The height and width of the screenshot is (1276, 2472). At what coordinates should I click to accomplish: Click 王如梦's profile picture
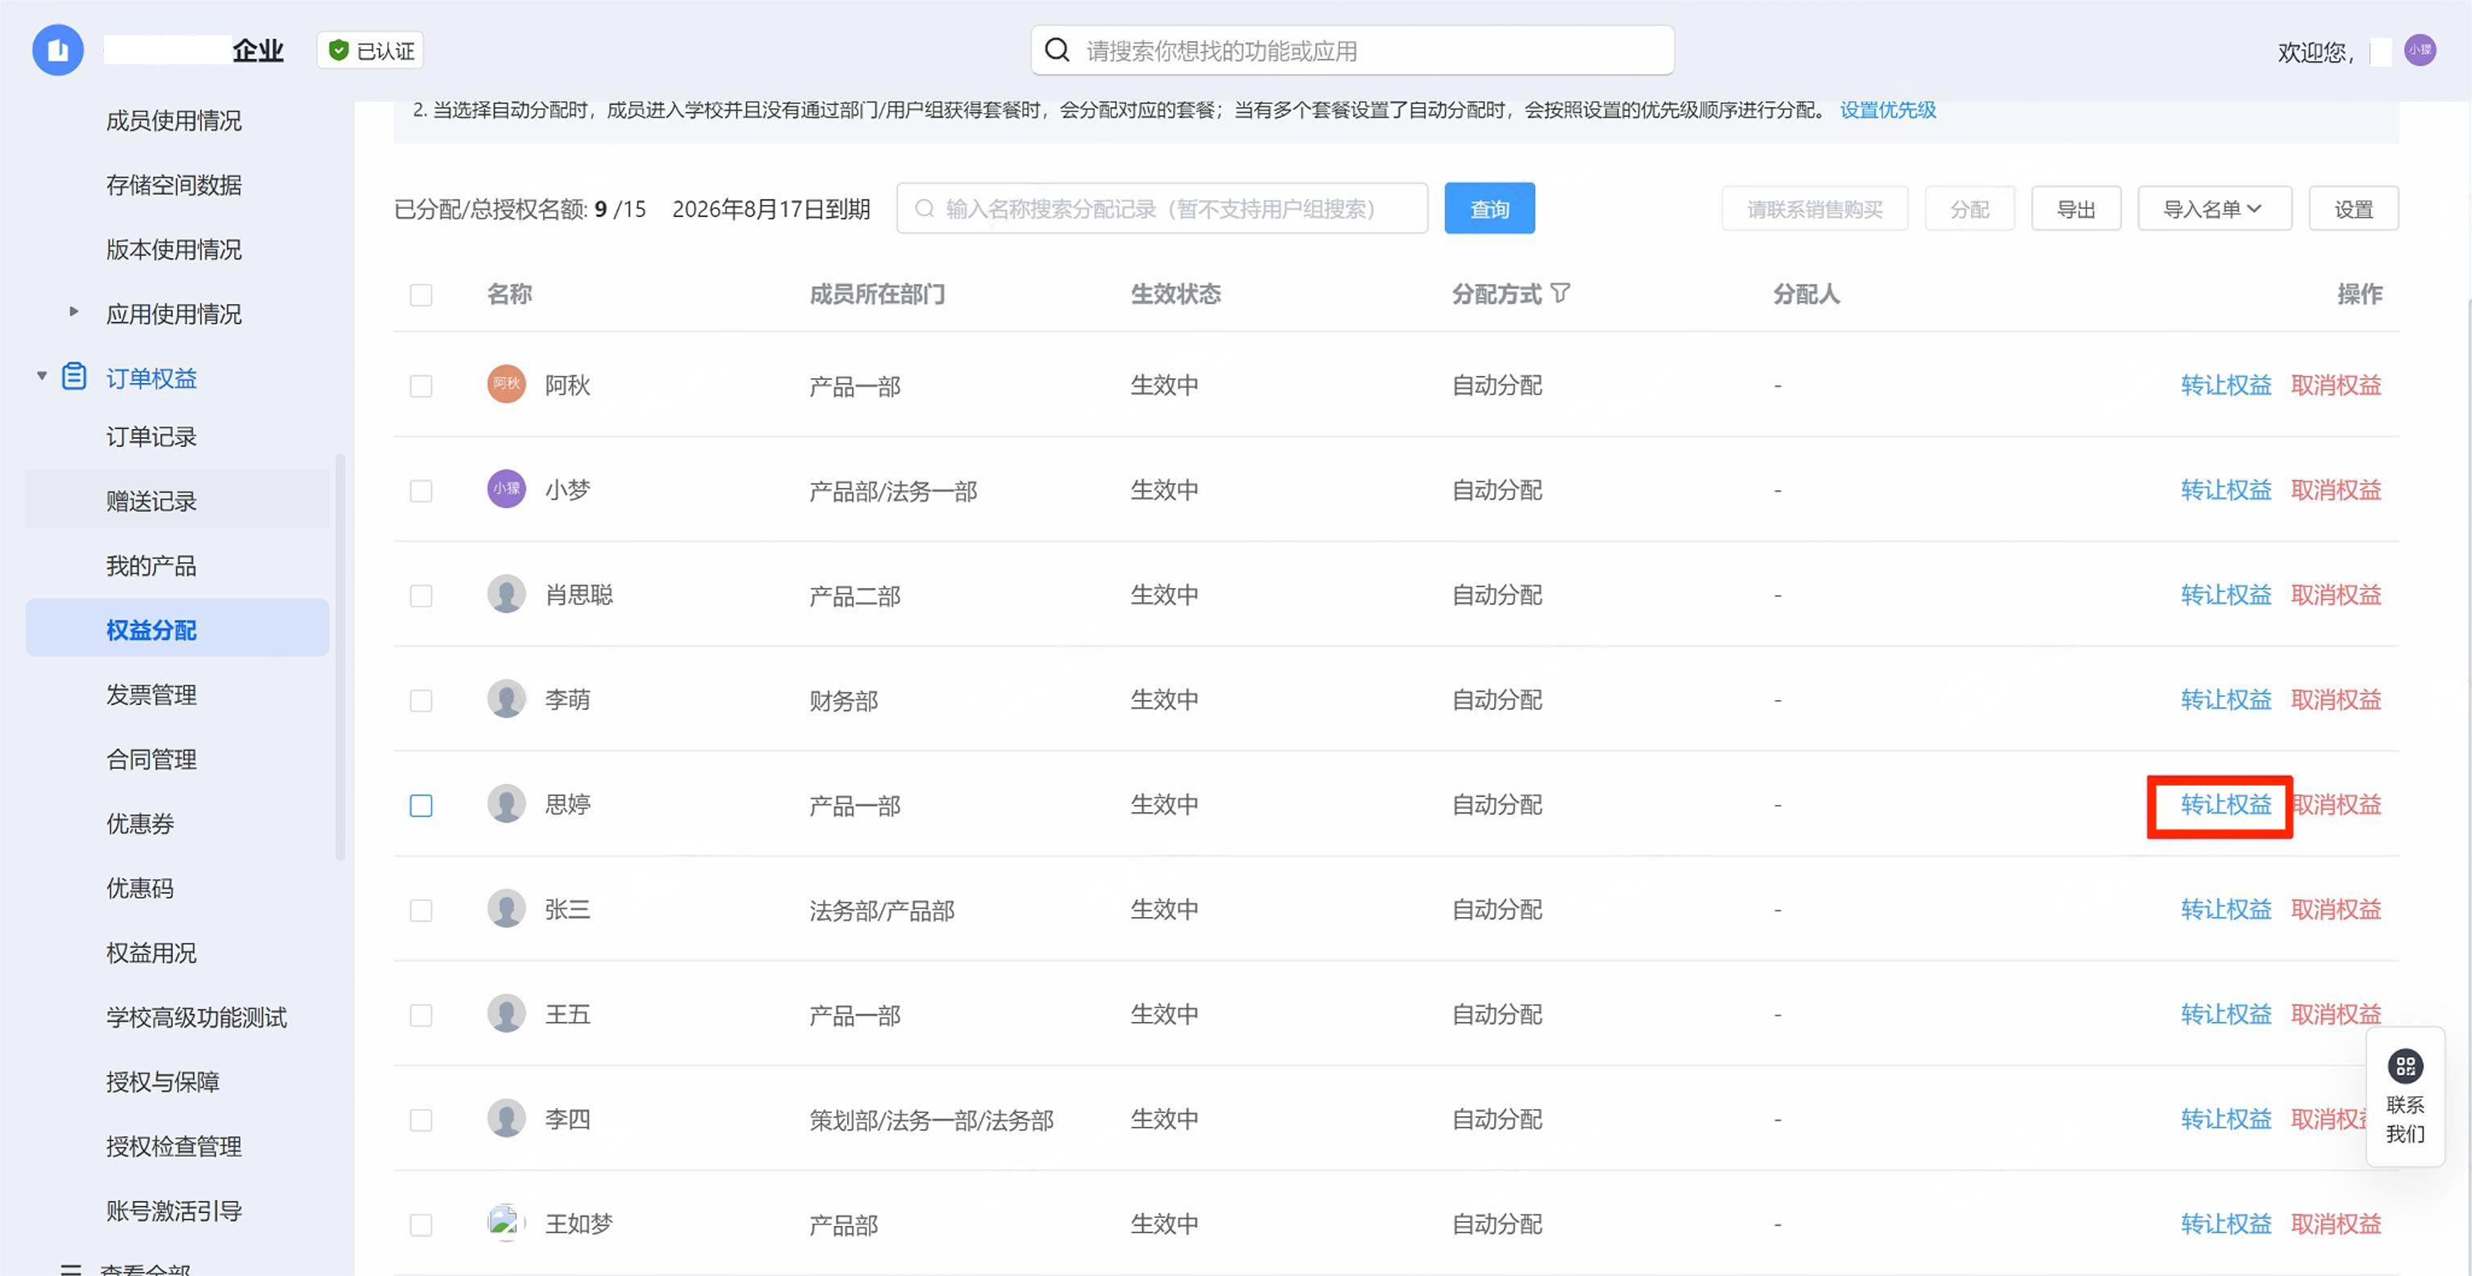(x=506, y=1224)
